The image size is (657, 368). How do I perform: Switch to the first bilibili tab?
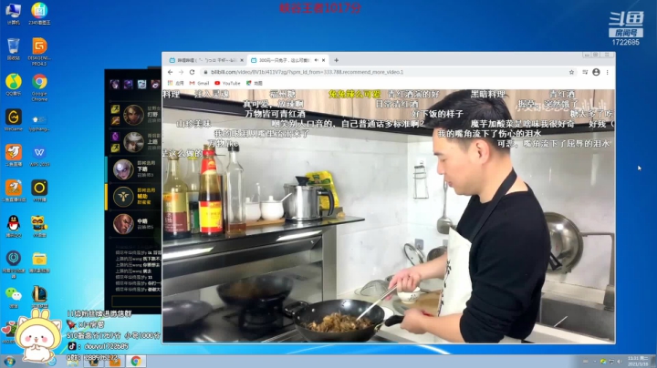click(x=206, y=60)
